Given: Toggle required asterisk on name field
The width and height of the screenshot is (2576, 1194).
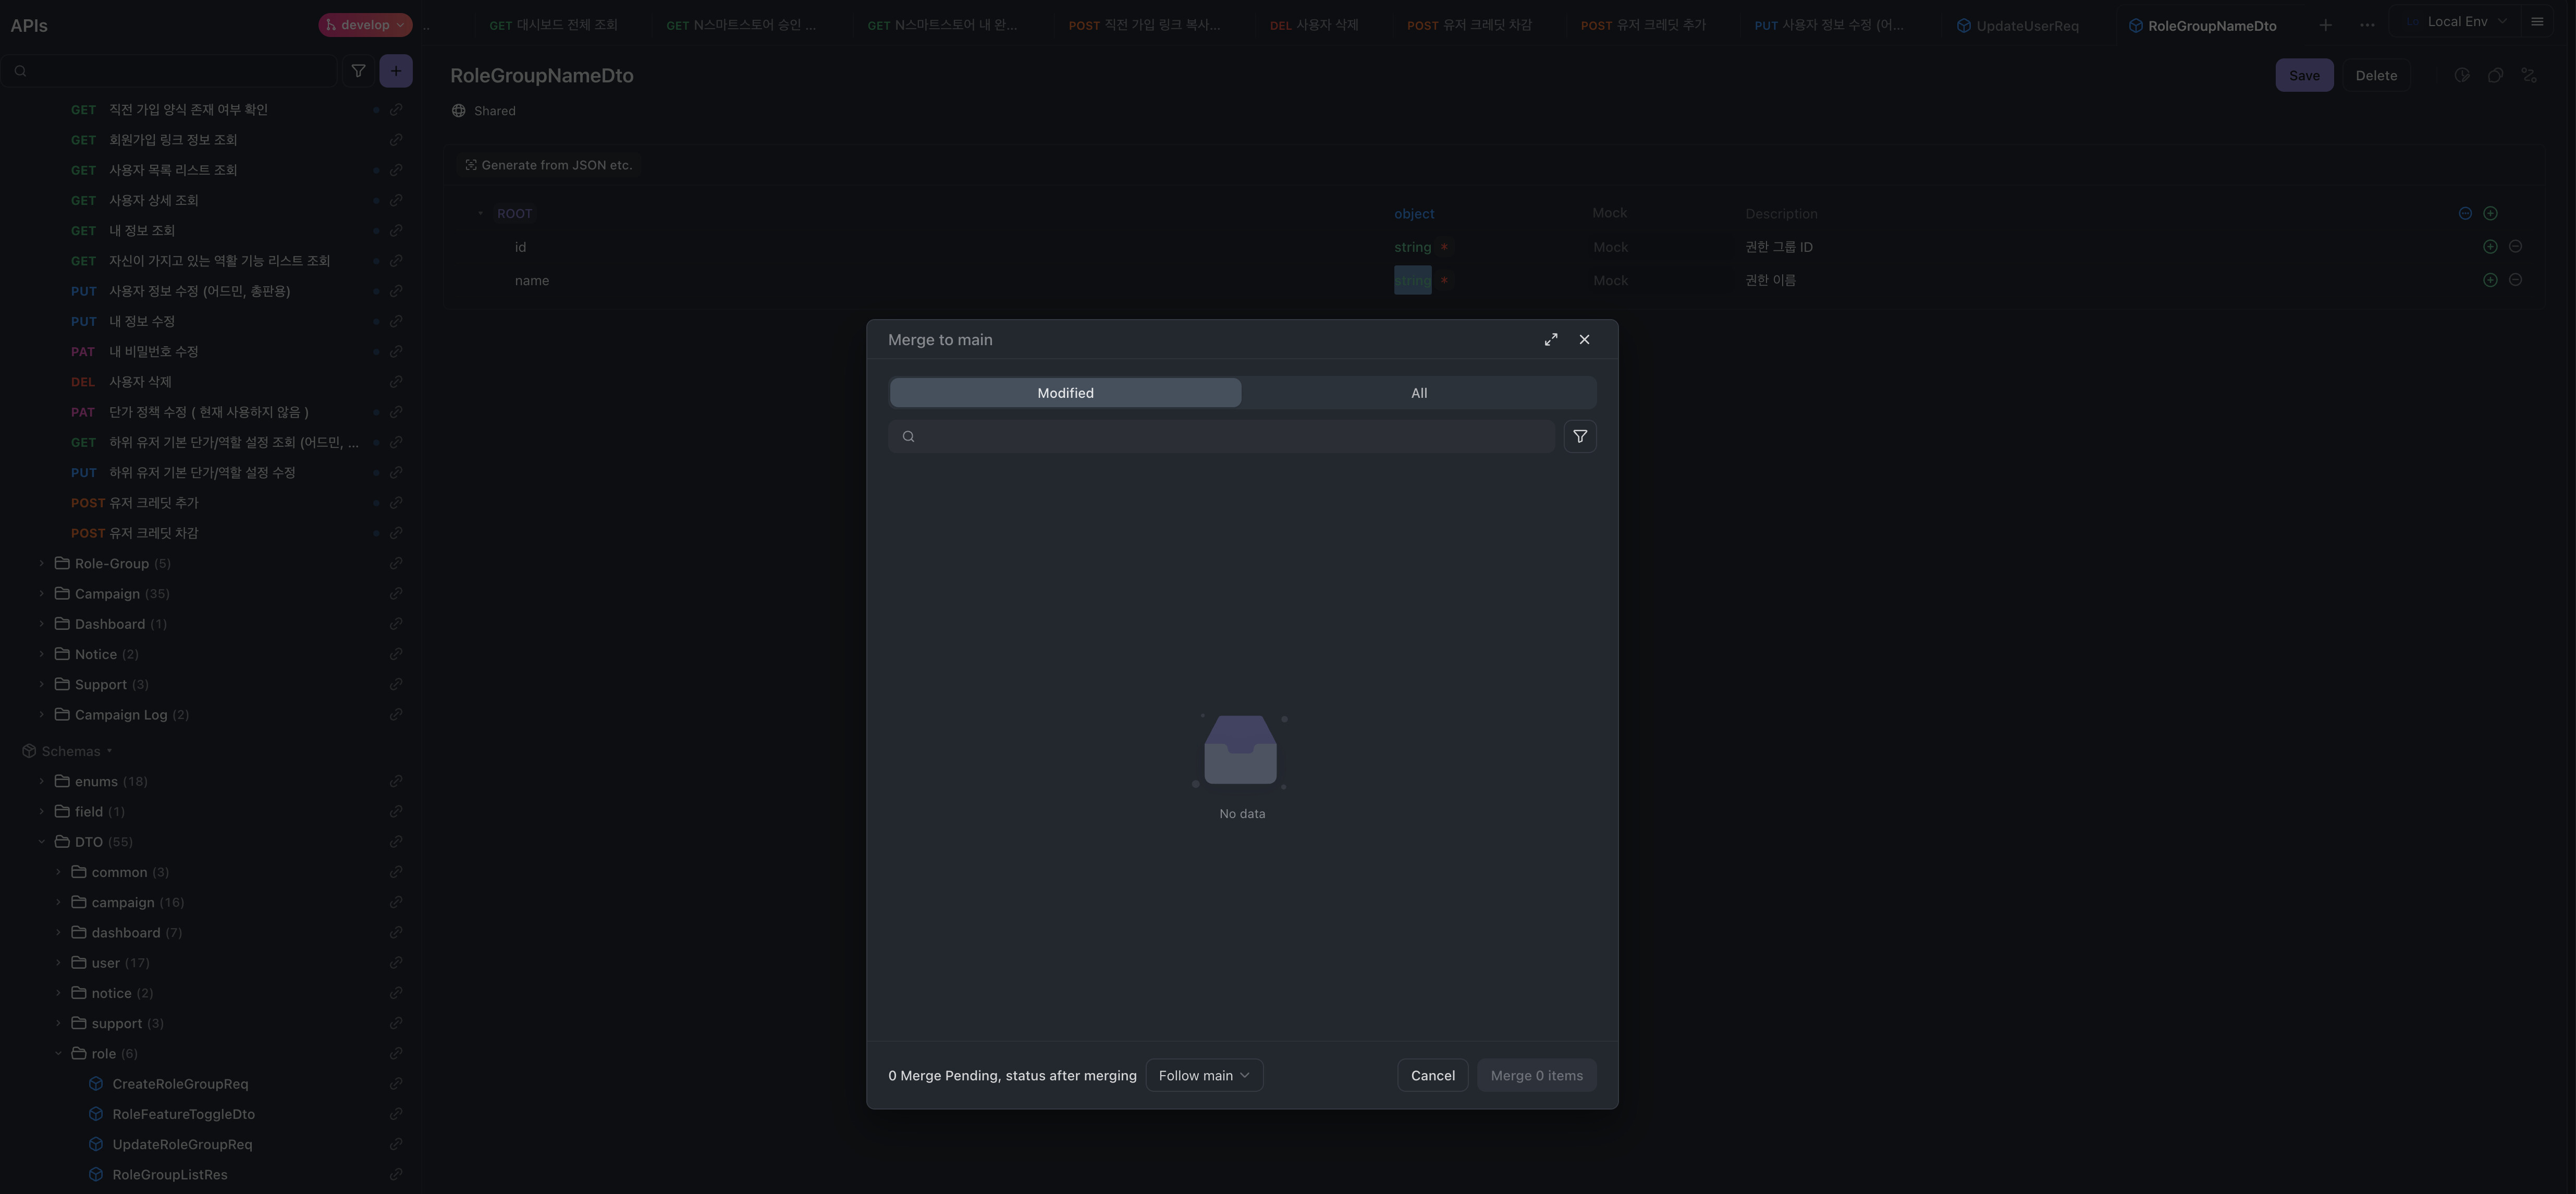Looking at the screenshot, I should coord(1444,281).
